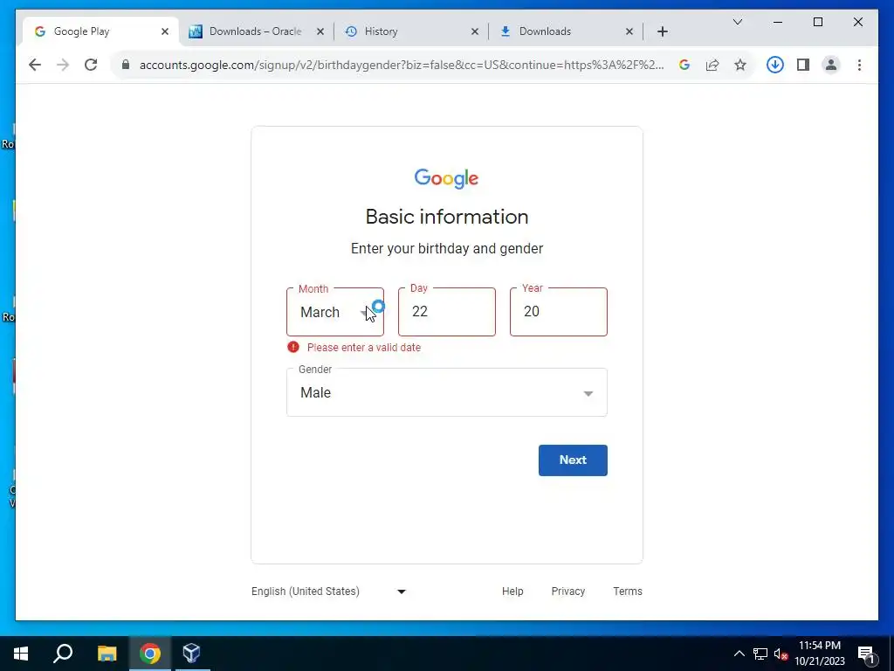The width and height of the screenshot is (894, 671).
Task: Open File Explorer from taskbar
Action: pyautogui.click(x=107, y=654)
